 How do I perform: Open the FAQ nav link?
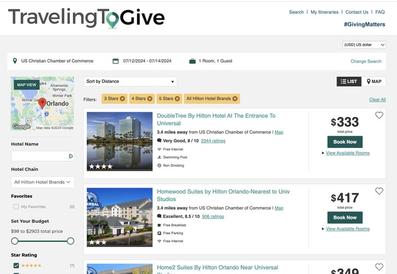point(380,12)
